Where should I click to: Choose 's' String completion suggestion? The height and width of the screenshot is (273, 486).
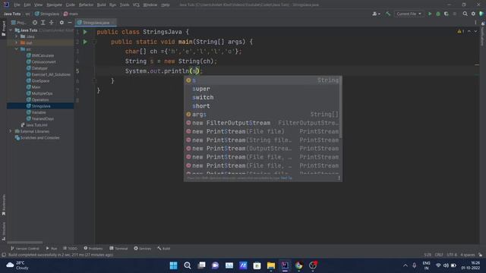(x=262, y=80)
